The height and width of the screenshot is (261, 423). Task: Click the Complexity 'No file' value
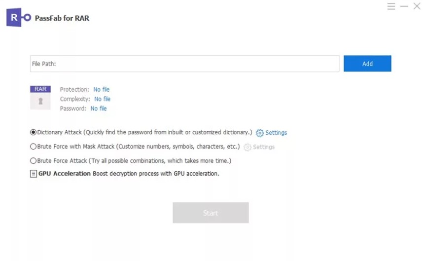[102, 99]
